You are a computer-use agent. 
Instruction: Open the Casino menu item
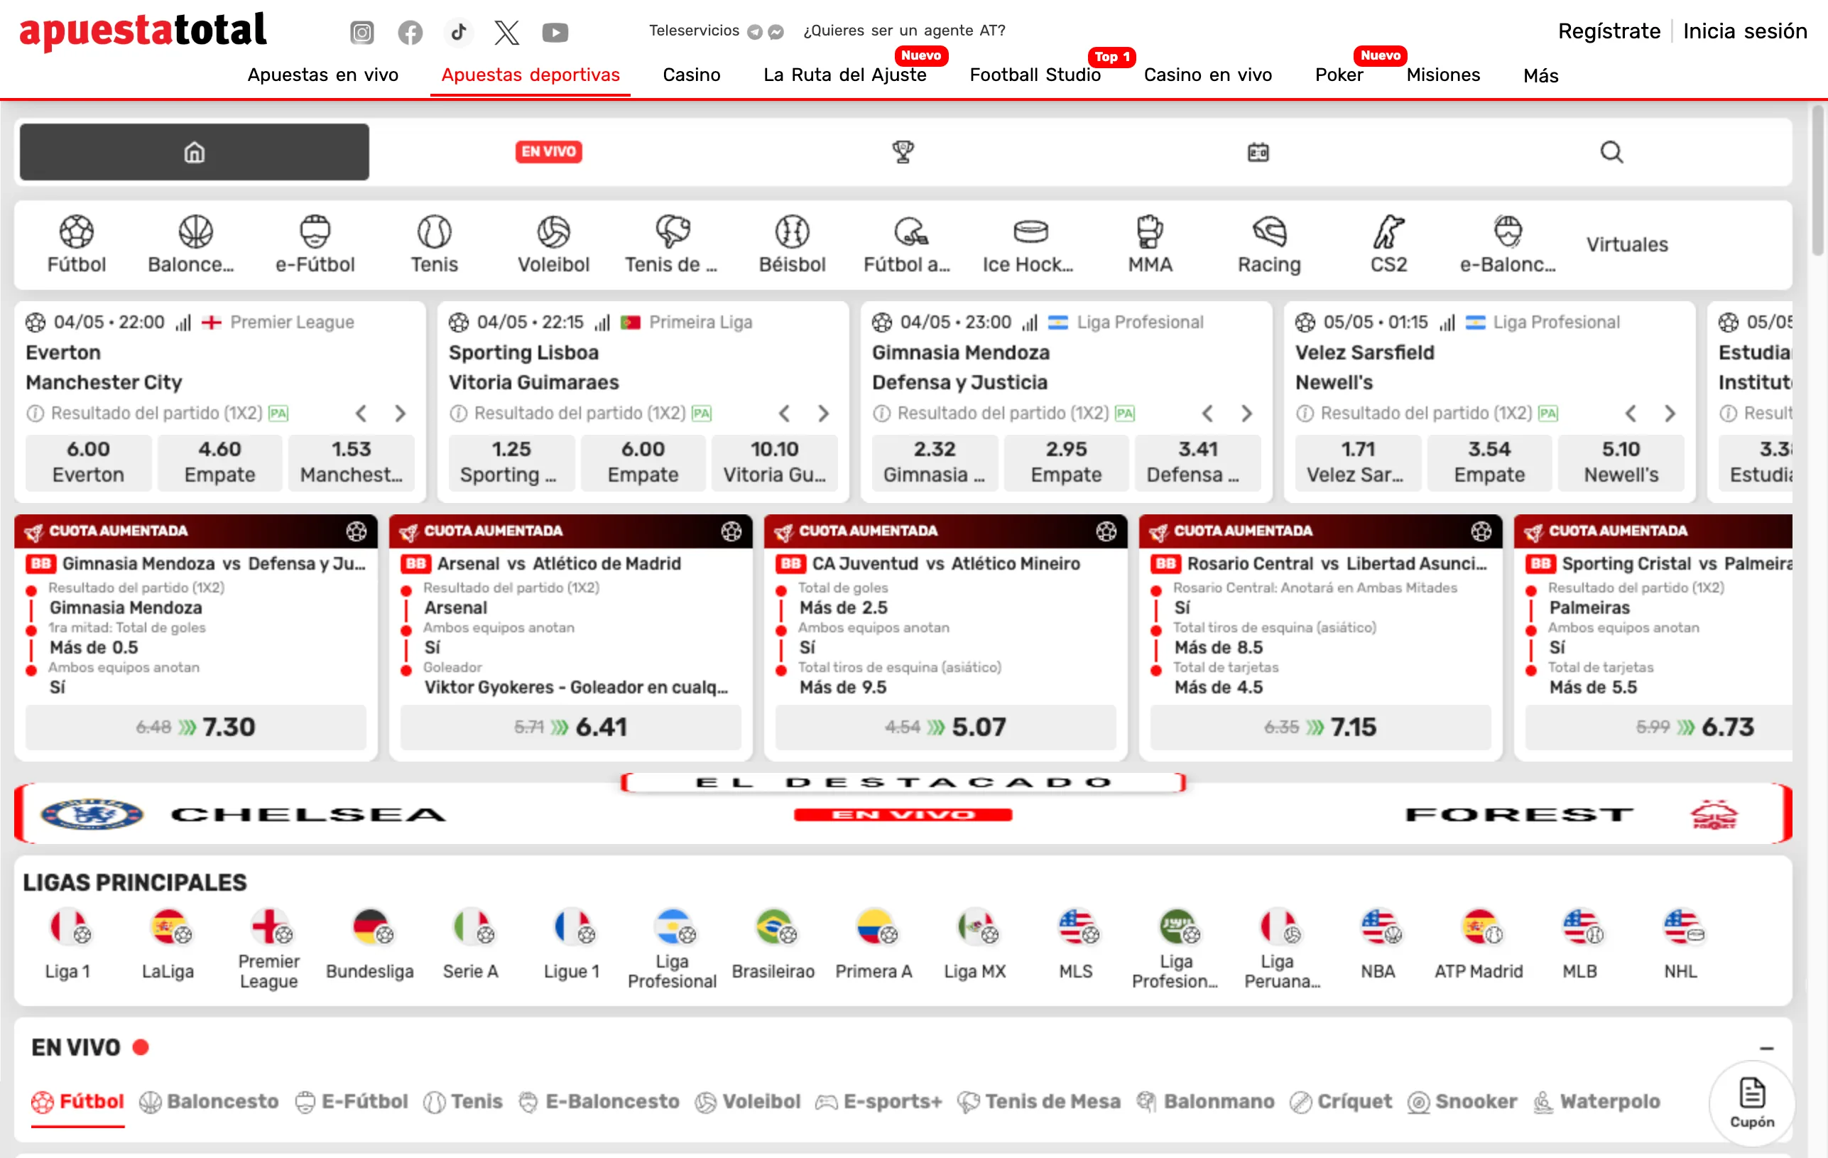[x=691, y=75]
